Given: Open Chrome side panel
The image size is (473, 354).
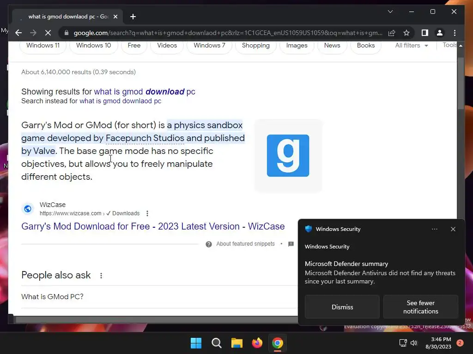Looking at the screenshot, I should [x=425, y=33].
